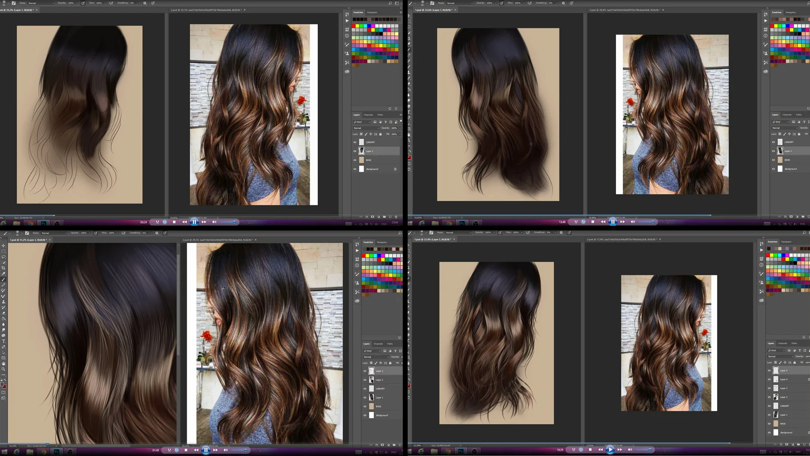This screenshot has height=456, width=810.
Task: Toggle LINEART layer visibility in top-right window
Action: click(x=774, y=142)
